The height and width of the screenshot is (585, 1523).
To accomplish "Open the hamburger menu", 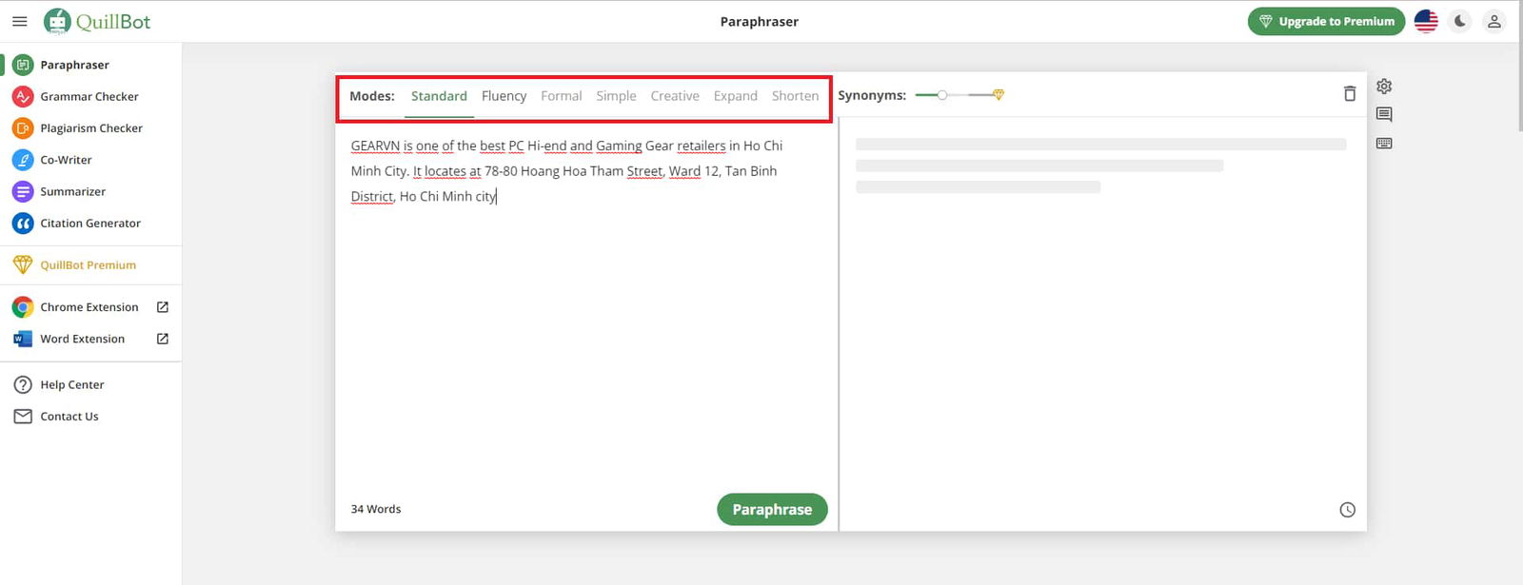I will tap(19, 21).
